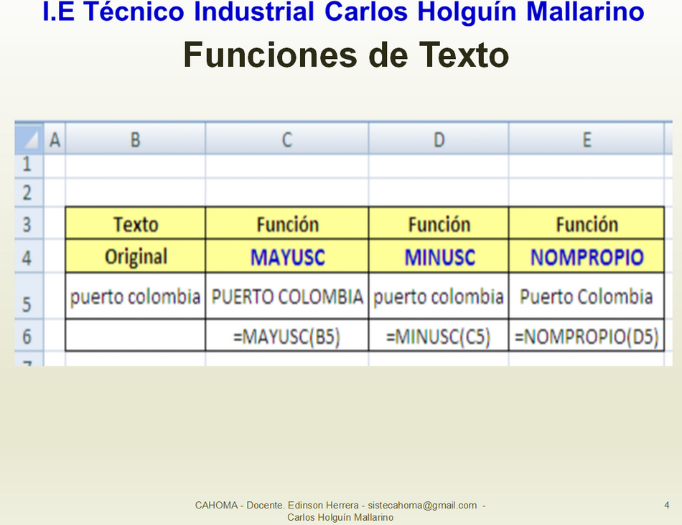Select the Puerto Colombia proper-case cell
682x525 pixels.
click(x=587, y=297)
